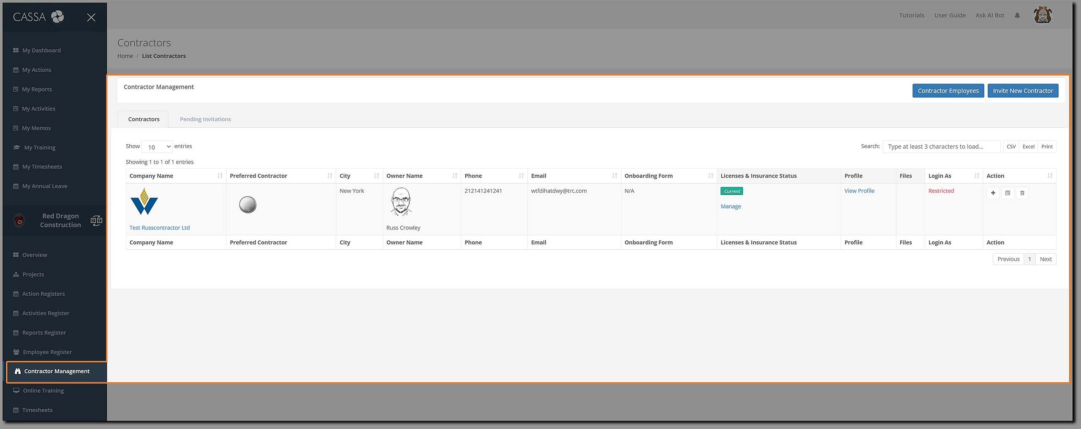1081x429 pixels.
Task: Click the green Current status badge
Action: (x=732, y=191)
